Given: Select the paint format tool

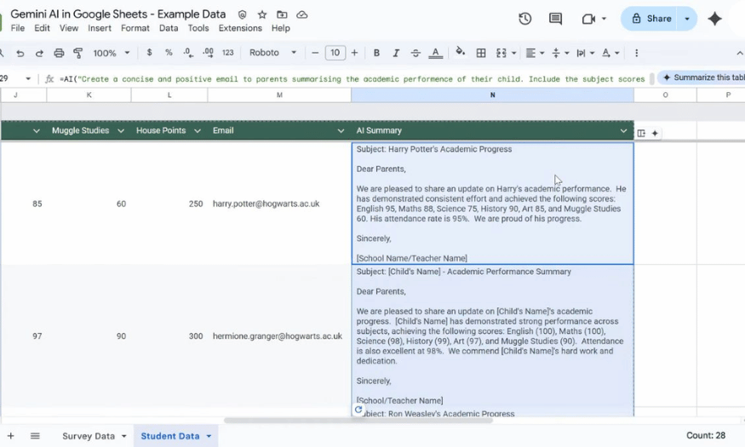Looking at the screenshot, I should [x=78, y=53].
